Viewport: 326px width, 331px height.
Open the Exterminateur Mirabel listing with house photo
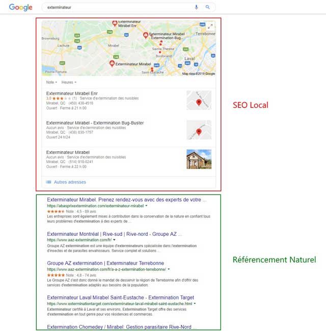tap(68, 152)
